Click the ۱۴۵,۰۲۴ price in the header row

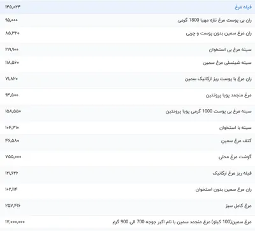pos(13,7)
